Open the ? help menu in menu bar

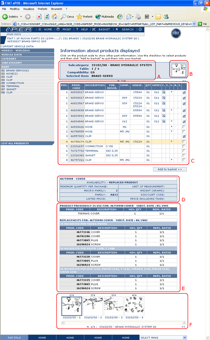tap(66, 9)
